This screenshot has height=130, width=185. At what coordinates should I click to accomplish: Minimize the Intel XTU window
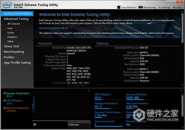pos(169,2)
